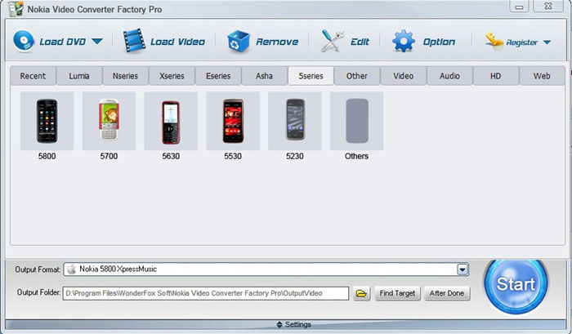
Task: Switch to the Lumia tab
Action: pyautogui.click(x=79, y=76)
